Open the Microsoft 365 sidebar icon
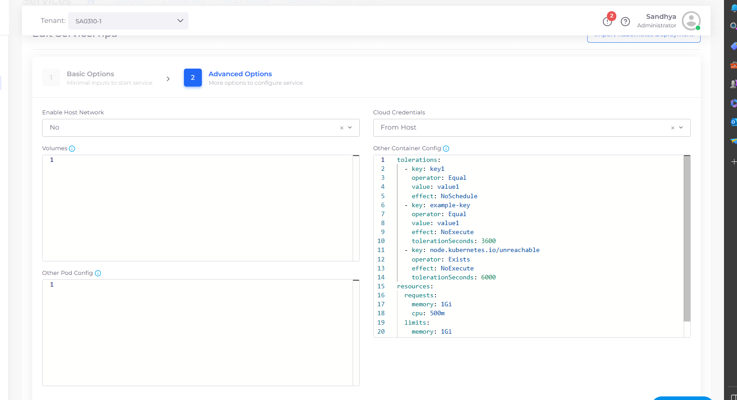Viewport: 737px width, 400px height. [733, 103]
